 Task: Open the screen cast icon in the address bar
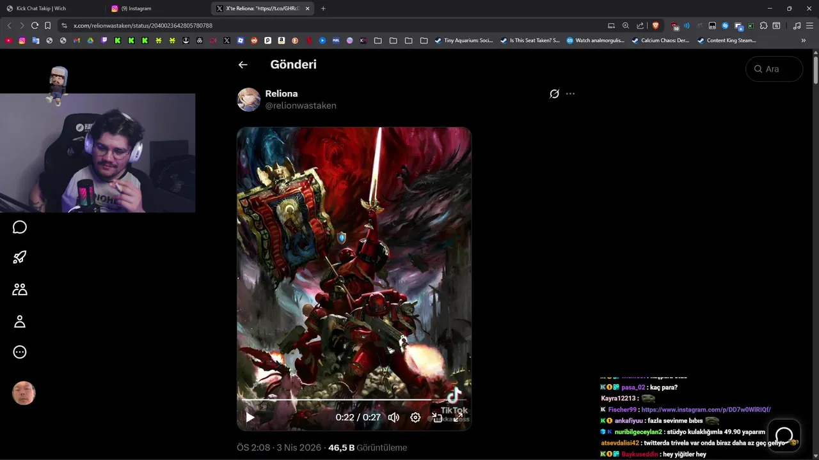tap(611, 26)
